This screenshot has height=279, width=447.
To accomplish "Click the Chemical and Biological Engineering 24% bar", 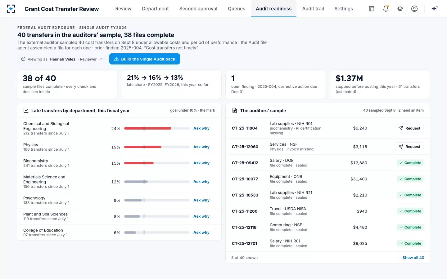I will (x=157, y=128).
